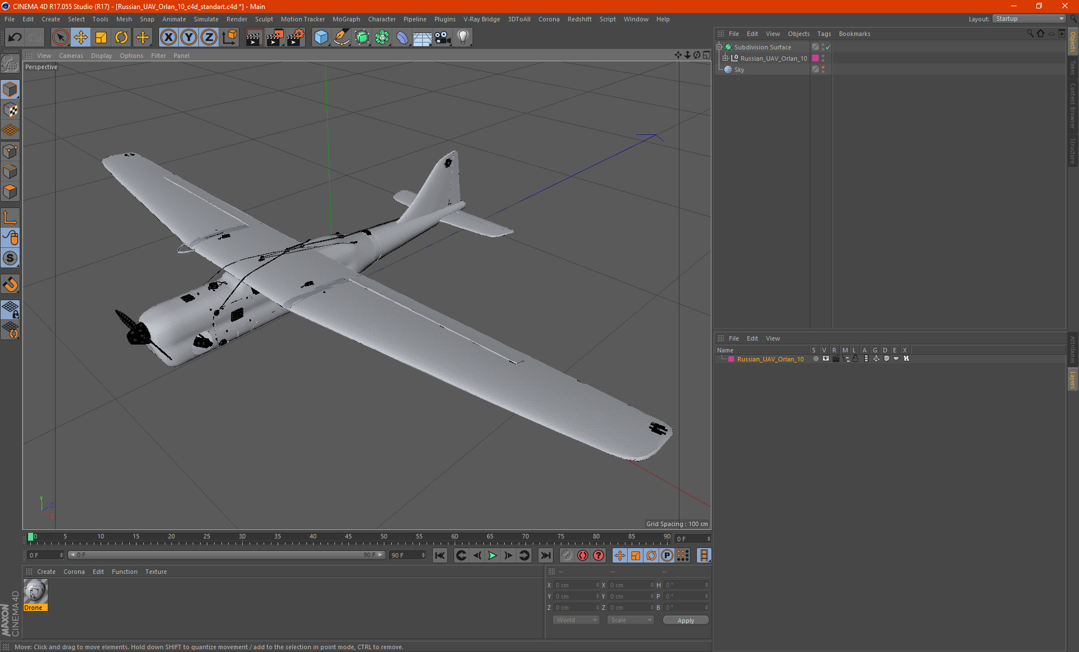Open Layout Startup dropdown
The width and height of the screenshot is (1079, 652).
(x=1029, y=19)
